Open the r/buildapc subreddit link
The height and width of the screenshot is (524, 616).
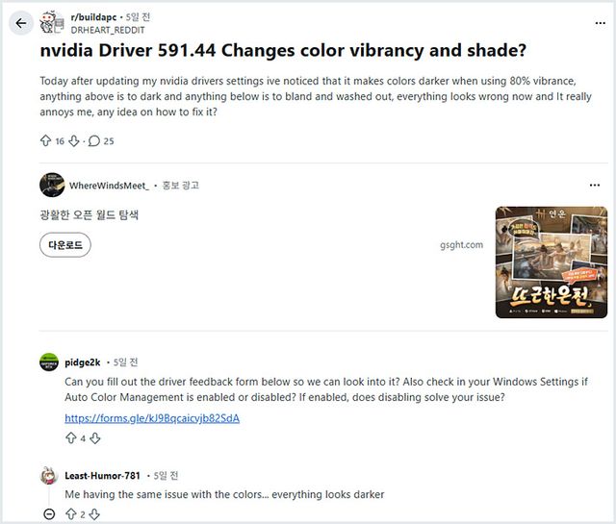(93, 17)
